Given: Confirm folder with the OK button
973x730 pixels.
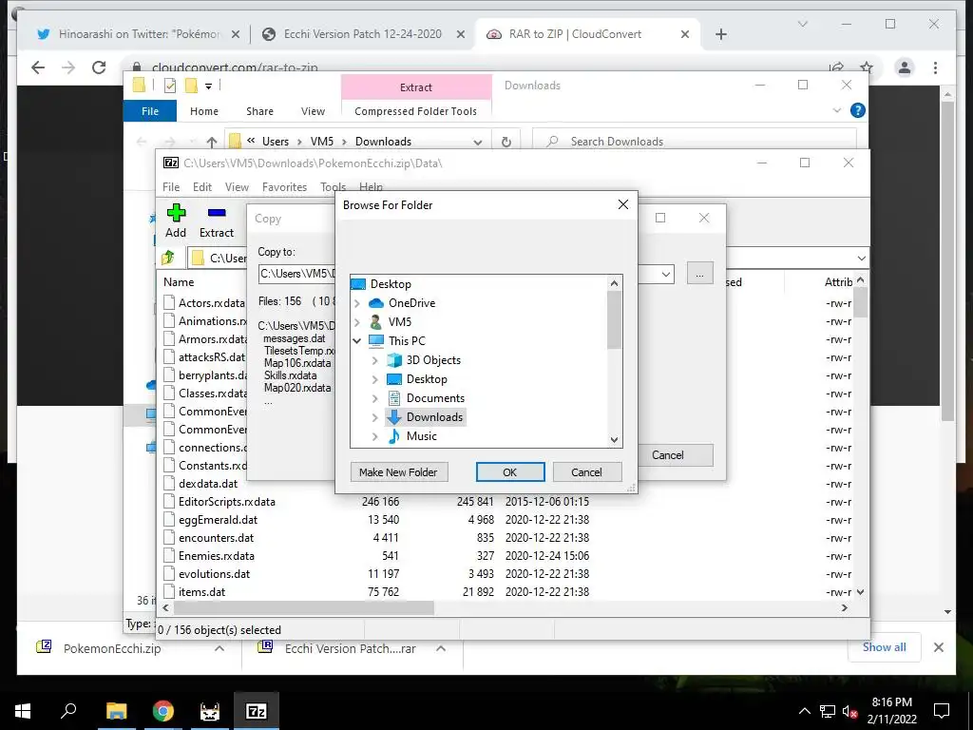Looking at the screenshot, I should (x=510, y=472).
